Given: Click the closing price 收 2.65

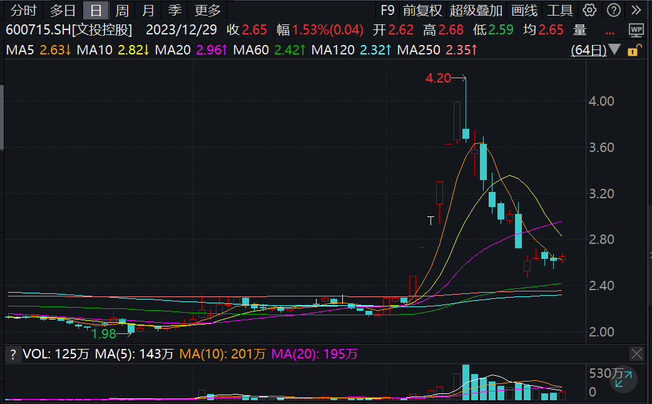Looking at the screenshot, I should pyautogui.click(x=247, y=30).
